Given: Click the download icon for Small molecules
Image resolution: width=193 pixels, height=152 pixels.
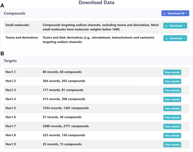Looking at the screenshot, I should pyautogui.click(x=166, y=26).
